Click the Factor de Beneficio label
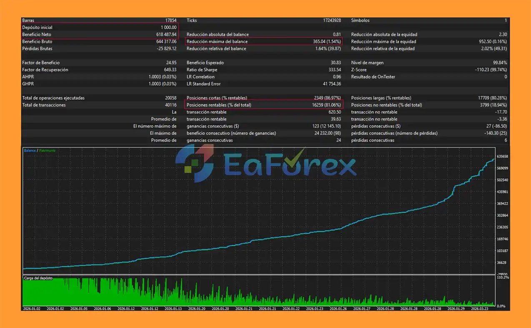 [41, 63]
